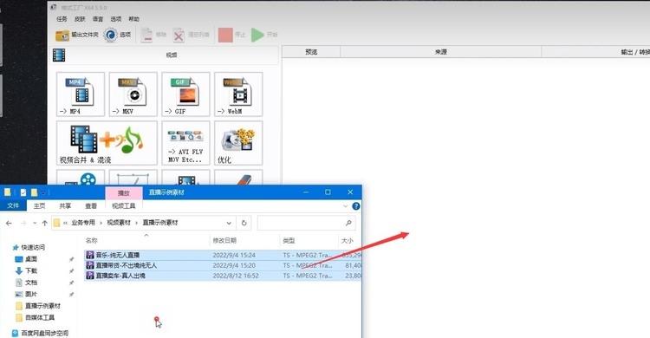Switch to the 主页 ribbon tab

click(x=39, y=205)
